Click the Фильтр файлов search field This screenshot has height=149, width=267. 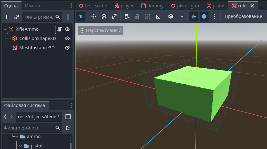point(29,128)
